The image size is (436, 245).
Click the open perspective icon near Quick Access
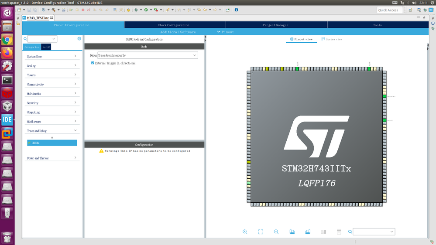[410, 10]
